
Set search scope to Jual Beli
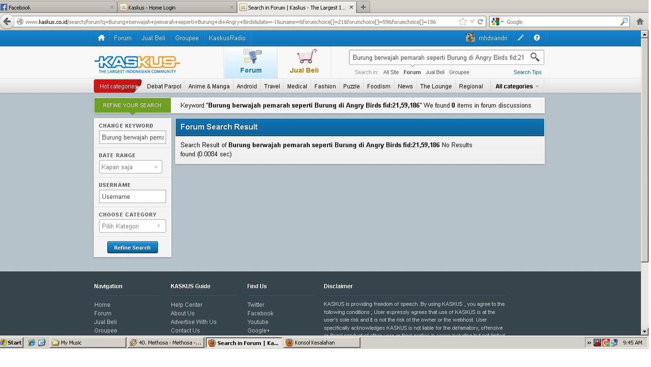point(435,72)
